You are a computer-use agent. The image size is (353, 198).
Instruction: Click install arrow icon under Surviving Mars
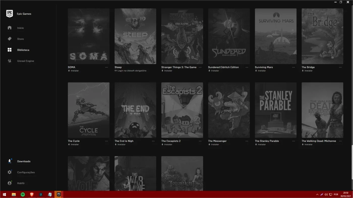(256, 71)
